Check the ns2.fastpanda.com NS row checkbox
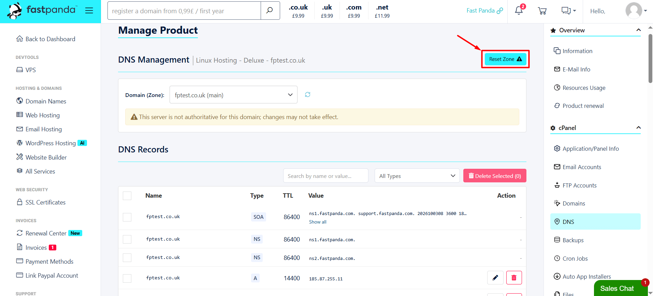This screenshot has height=296, width=653. [127, 258]
